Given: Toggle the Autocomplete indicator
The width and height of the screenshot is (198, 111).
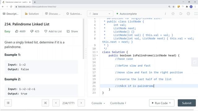Looking at the screenshot, I should (x=127, y=14).
